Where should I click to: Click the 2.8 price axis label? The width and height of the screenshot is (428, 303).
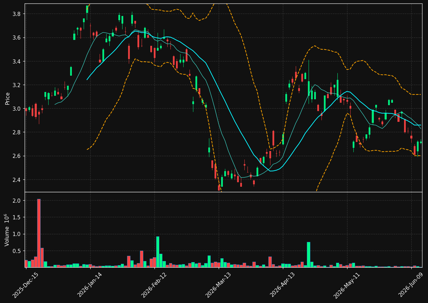[17, 132]
